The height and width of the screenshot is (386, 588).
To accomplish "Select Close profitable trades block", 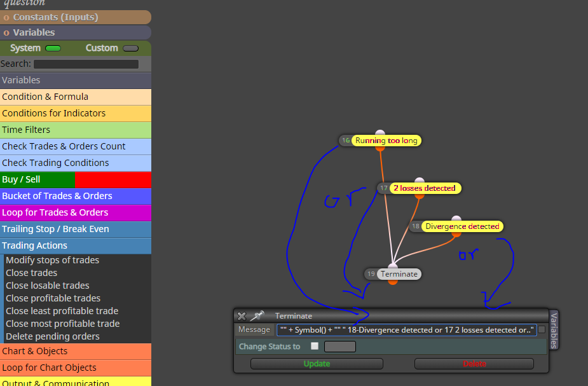I will (x=53, y=299).
